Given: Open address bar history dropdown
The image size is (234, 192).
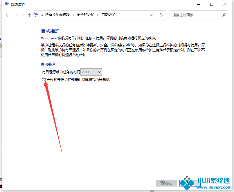Looking at the screenshot, I should coord(151,15).
